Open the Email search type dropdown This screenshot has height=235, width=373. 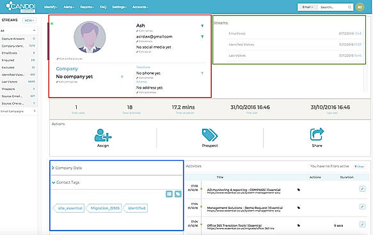click(x=308, y=7)
